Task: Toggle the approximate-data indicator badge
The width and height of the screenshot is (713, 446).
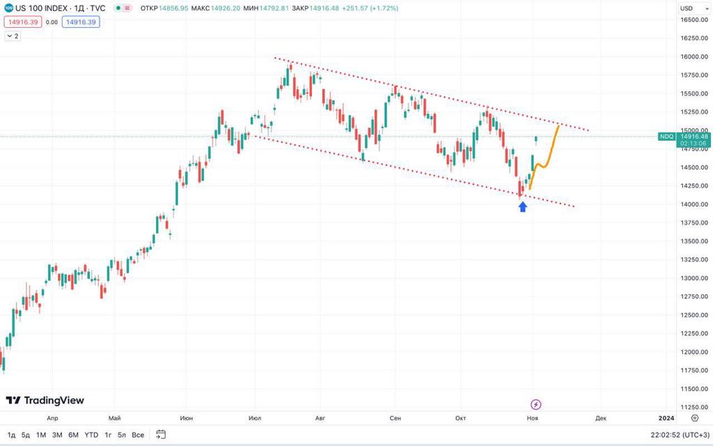Action: 127,8
